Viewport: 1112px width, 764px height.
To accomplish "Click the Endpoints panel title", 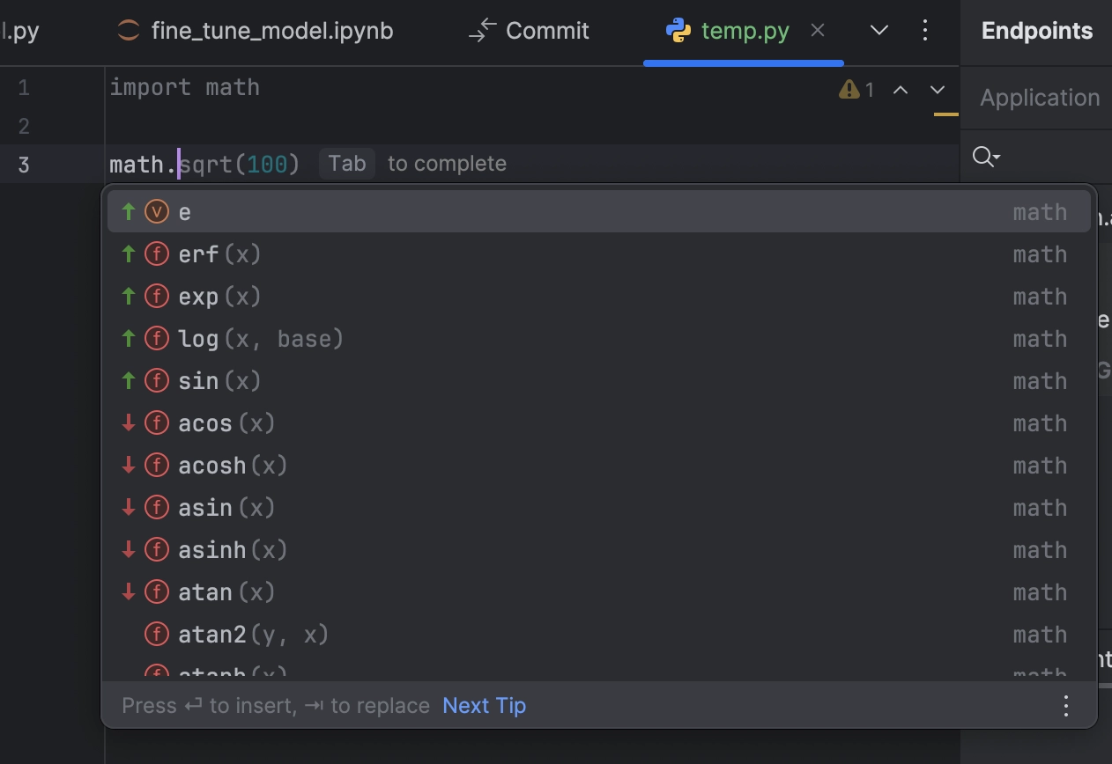I will tap(1037, 30).
